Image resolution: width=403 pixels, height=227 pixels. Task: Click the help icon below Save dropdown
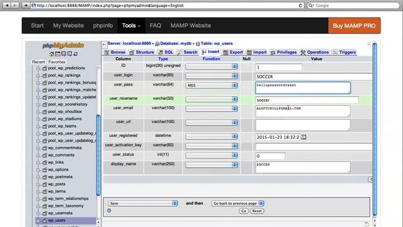click(x=109, y=211)
